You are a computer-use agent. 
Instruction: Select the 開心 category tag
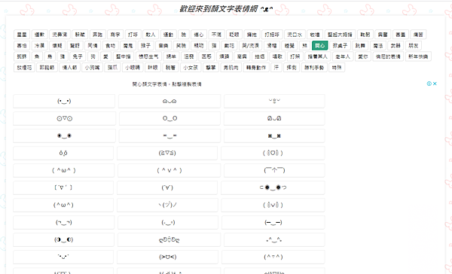[x=319, y=45]
